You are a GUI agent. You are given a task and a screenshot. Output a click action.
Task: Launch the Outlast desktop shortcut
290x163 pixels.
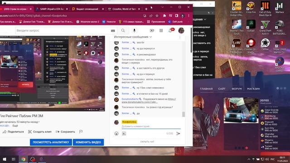(251, 26)
